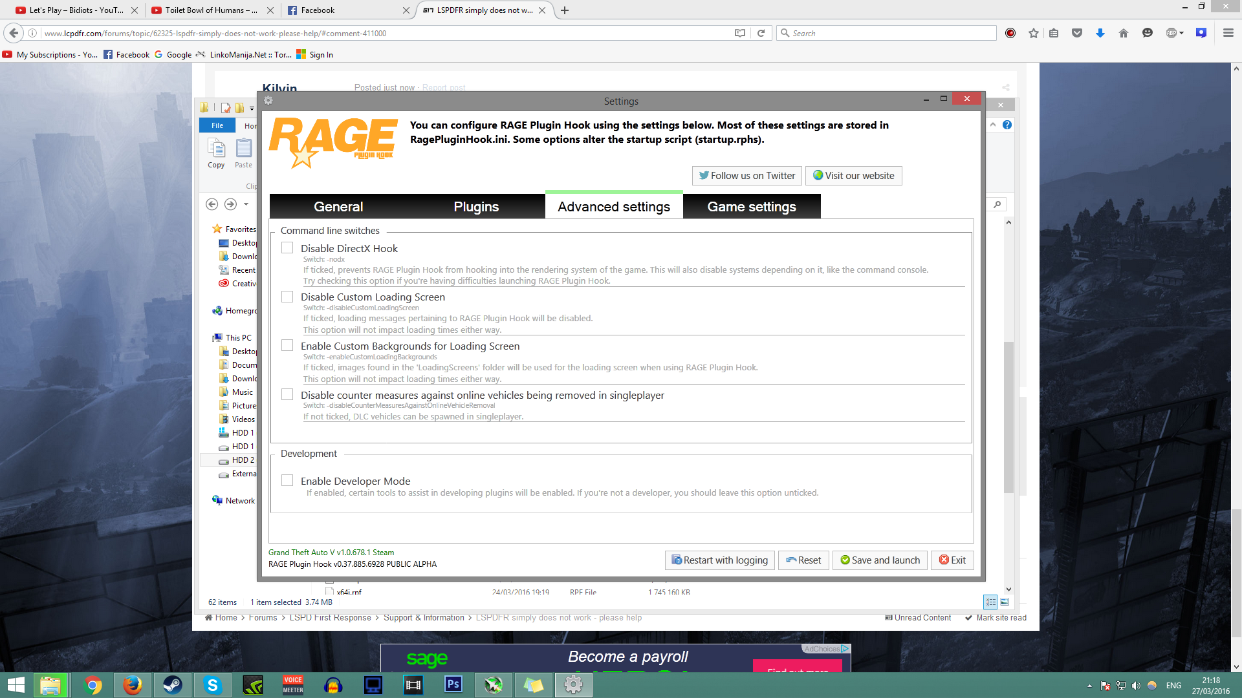Tick Disable Custom Loading Screen checkbox
The height and width of the screenshot is (698, 1242).
click(x=287, y=297)
